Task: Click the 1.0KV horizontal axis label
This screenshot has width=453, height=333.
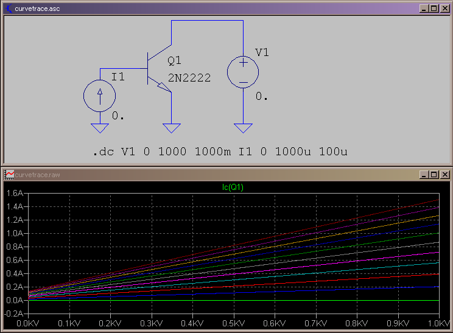Action: pyautogui.click(x=440, y=323)
